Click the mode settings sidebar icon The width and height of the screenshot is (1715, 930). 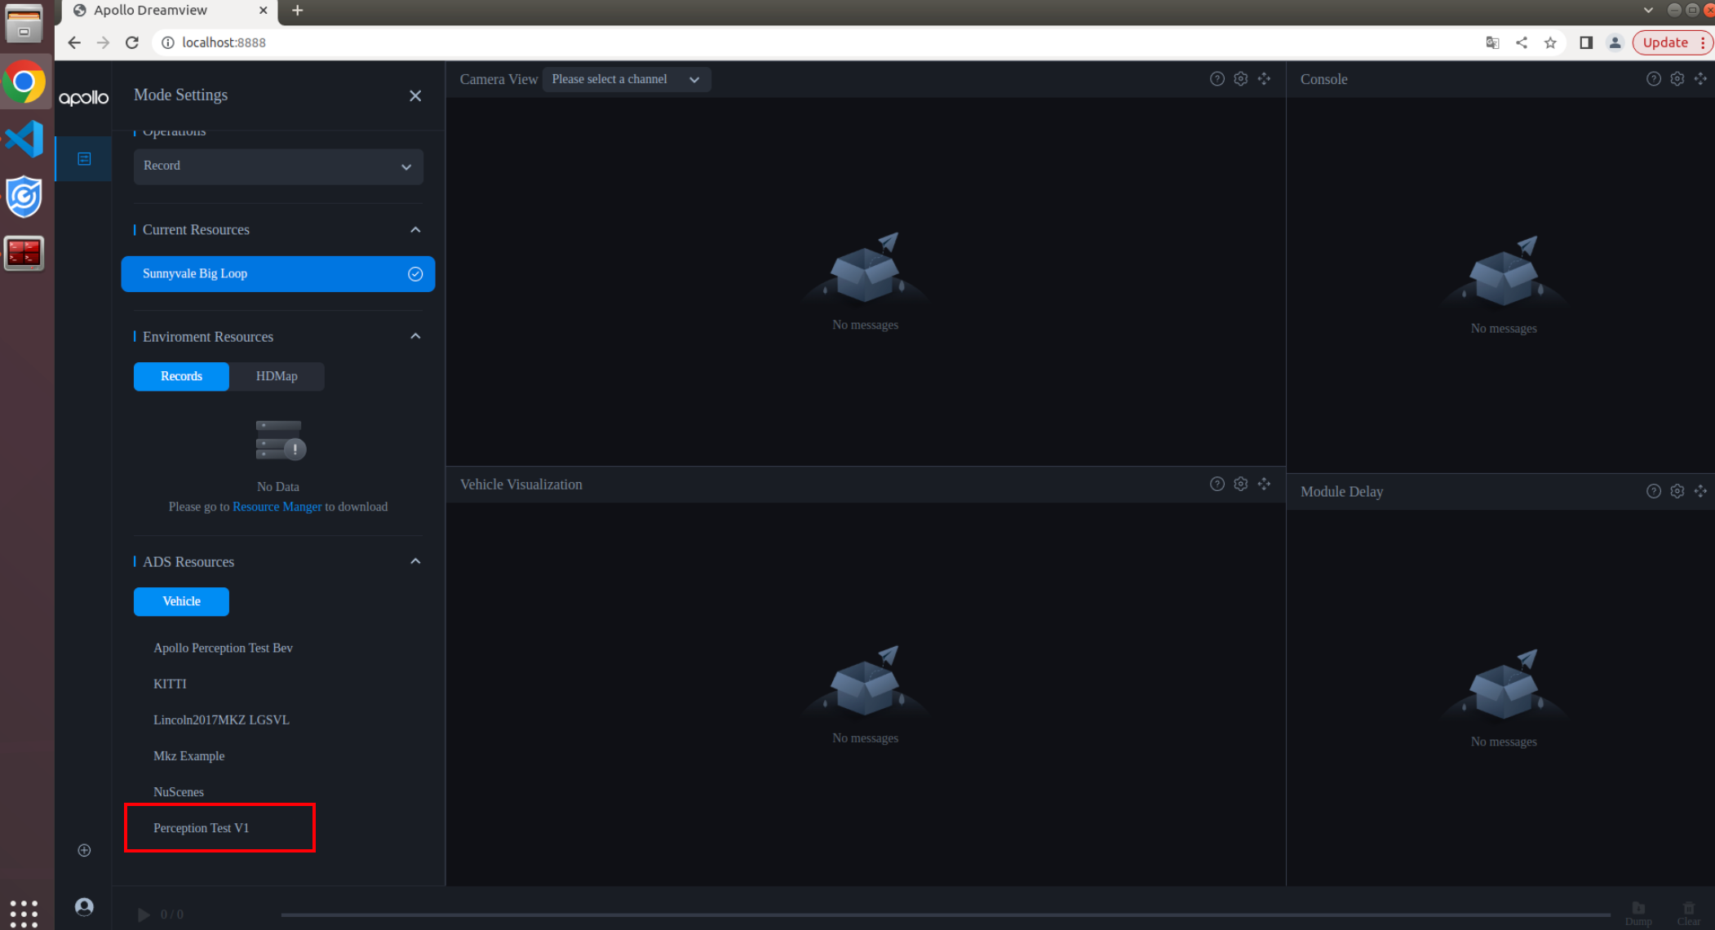coord(84,159)
